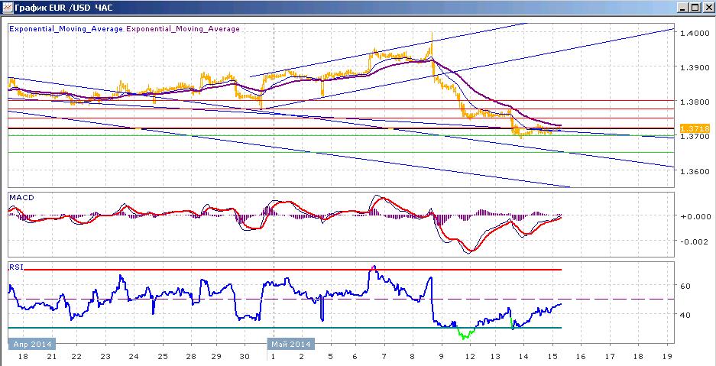Click the -0.002 MACD axis value
The height and width of the screenshot is (366, 716).
pyautogui.click(x=693, y=241)
